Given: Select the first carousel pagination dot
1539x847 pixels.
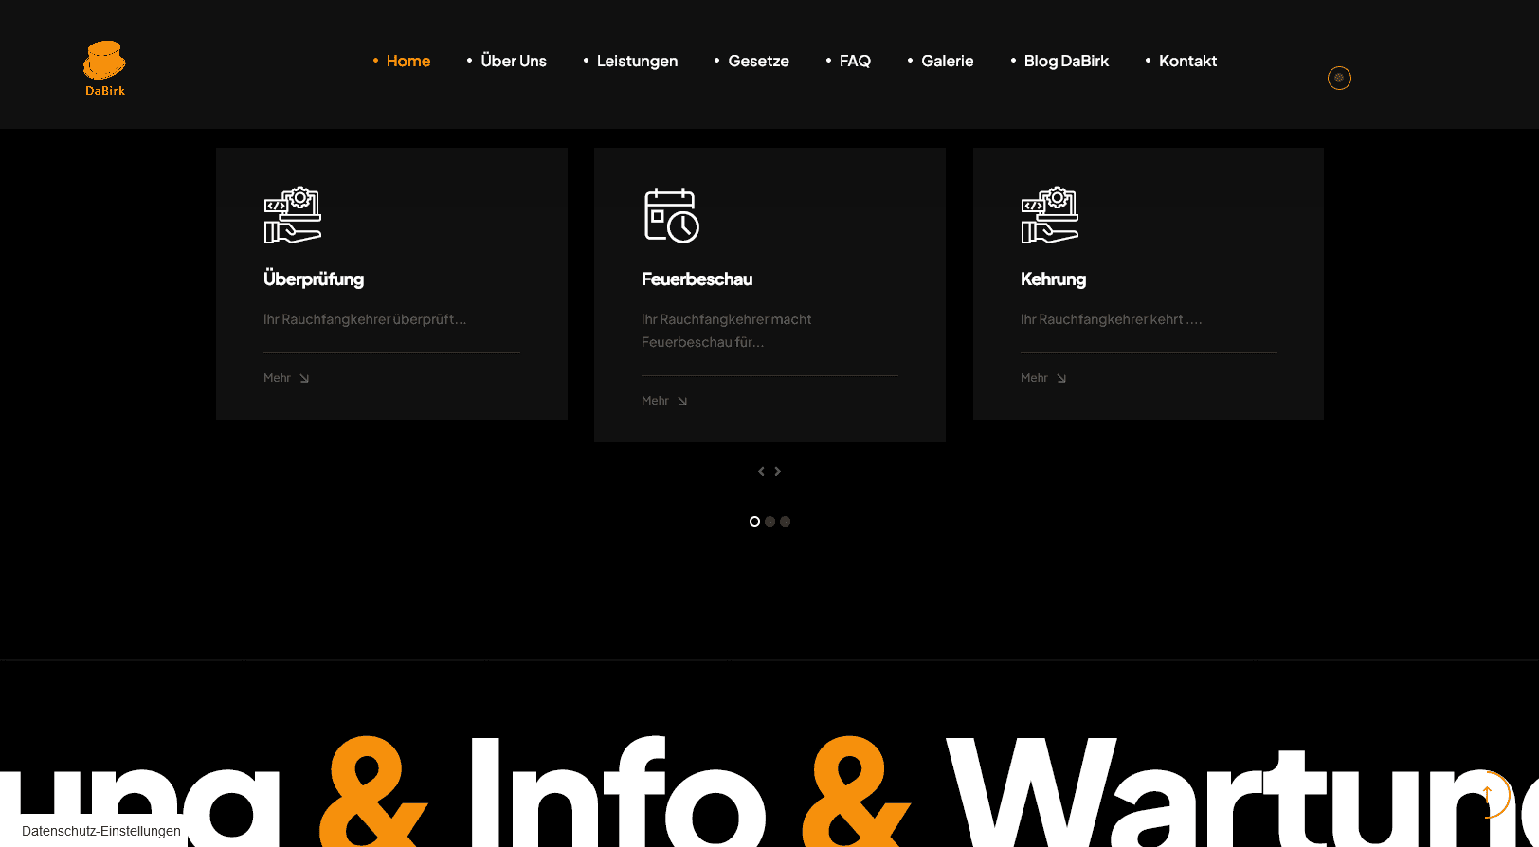Looking at the screenshot, I should coord(754,521).
